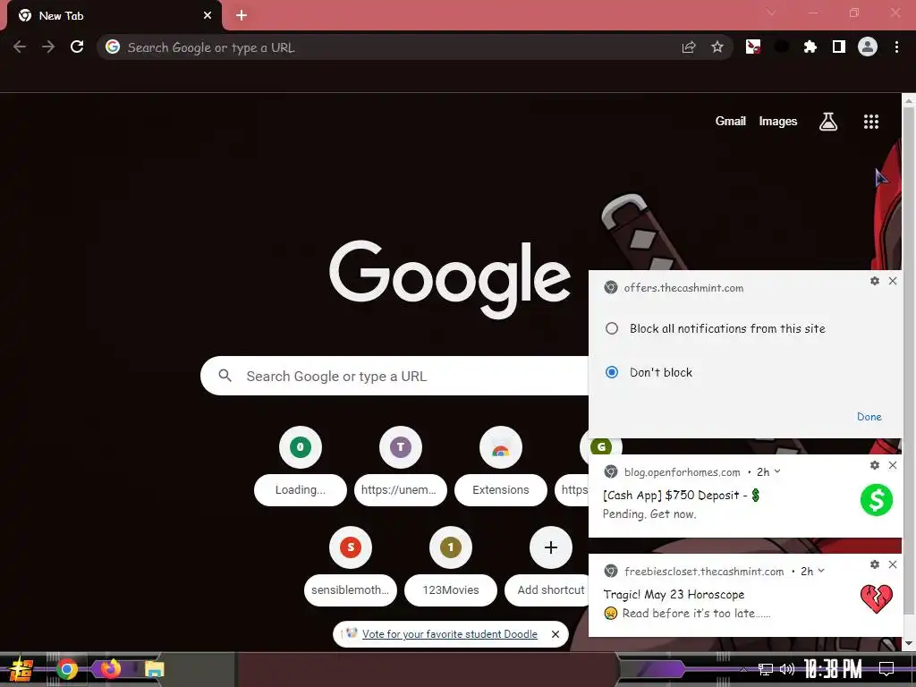
Task: Click the browser back arrow
Action: click(20, 47)
